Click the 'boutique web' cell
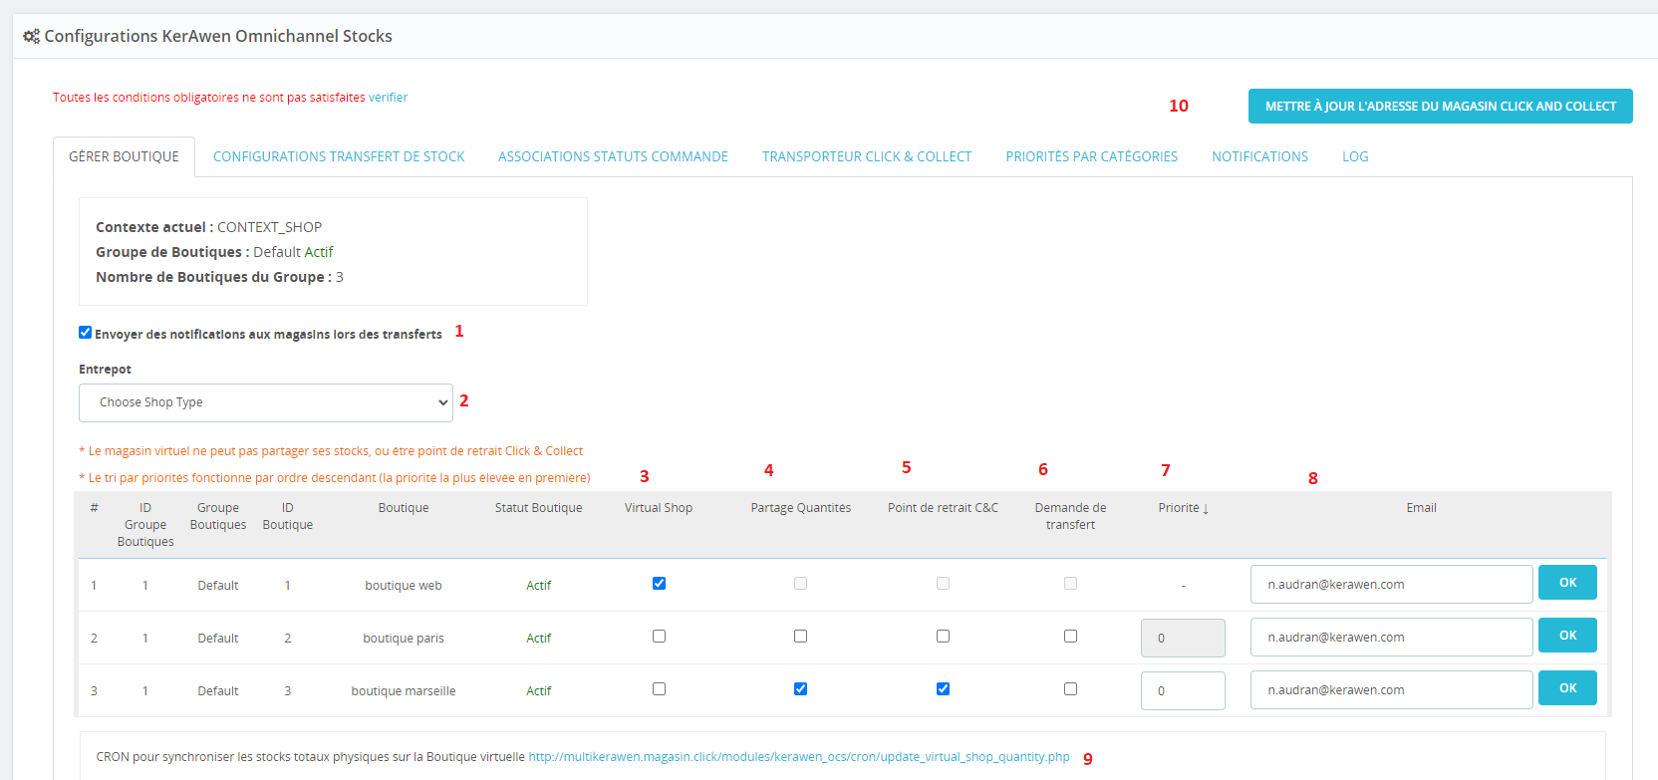Viewport: 1658px width, 780px height. click(404, 586)
